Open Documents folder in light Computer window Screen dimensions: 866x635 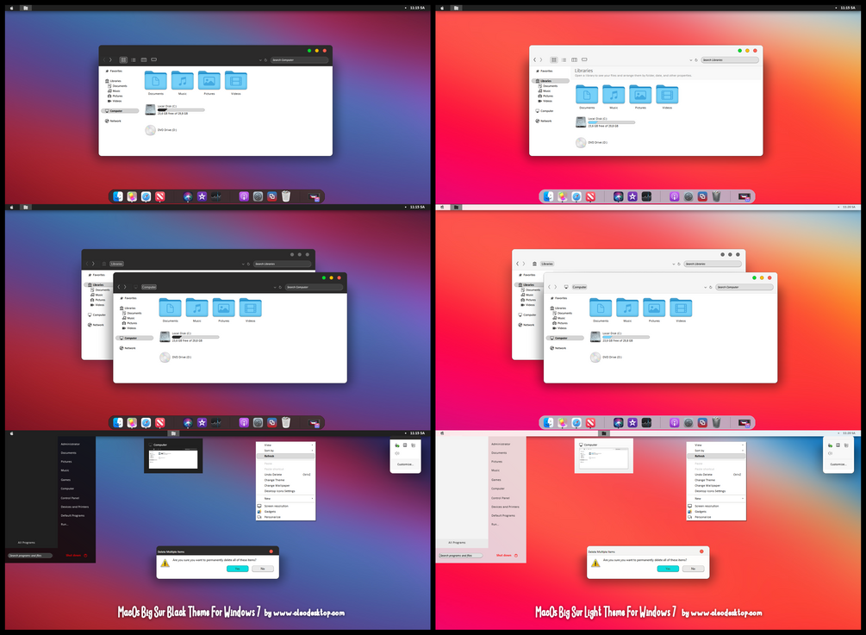[601, 308]
